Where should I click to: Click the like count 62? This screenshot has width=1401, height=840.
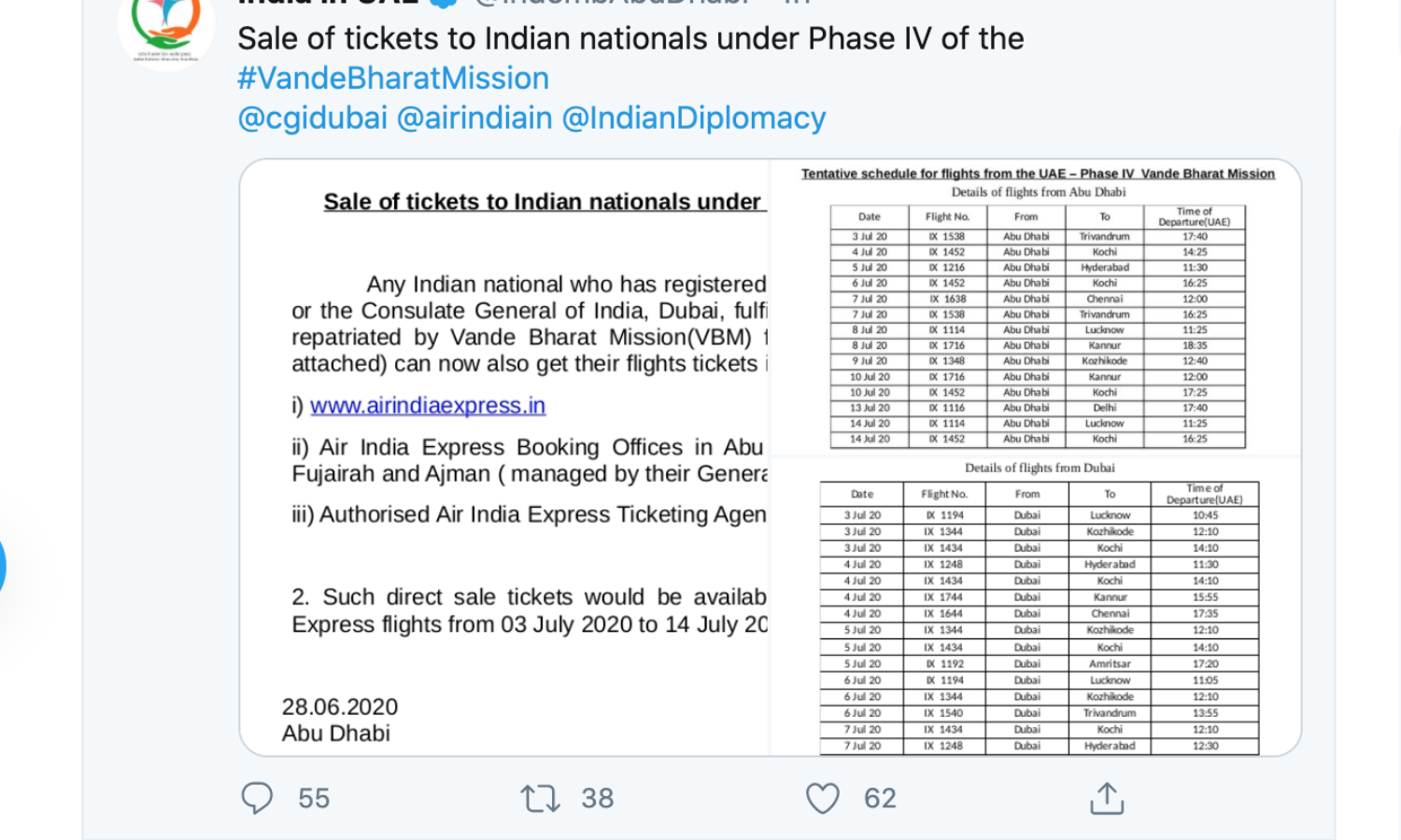880,798
